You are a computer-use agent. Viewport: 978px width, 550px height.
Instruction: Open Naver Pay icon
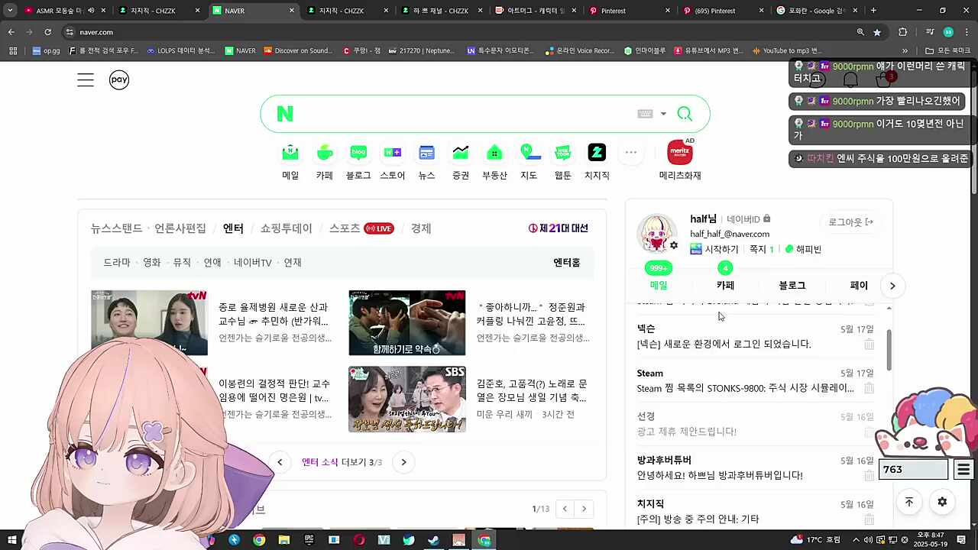pos(119,79)
